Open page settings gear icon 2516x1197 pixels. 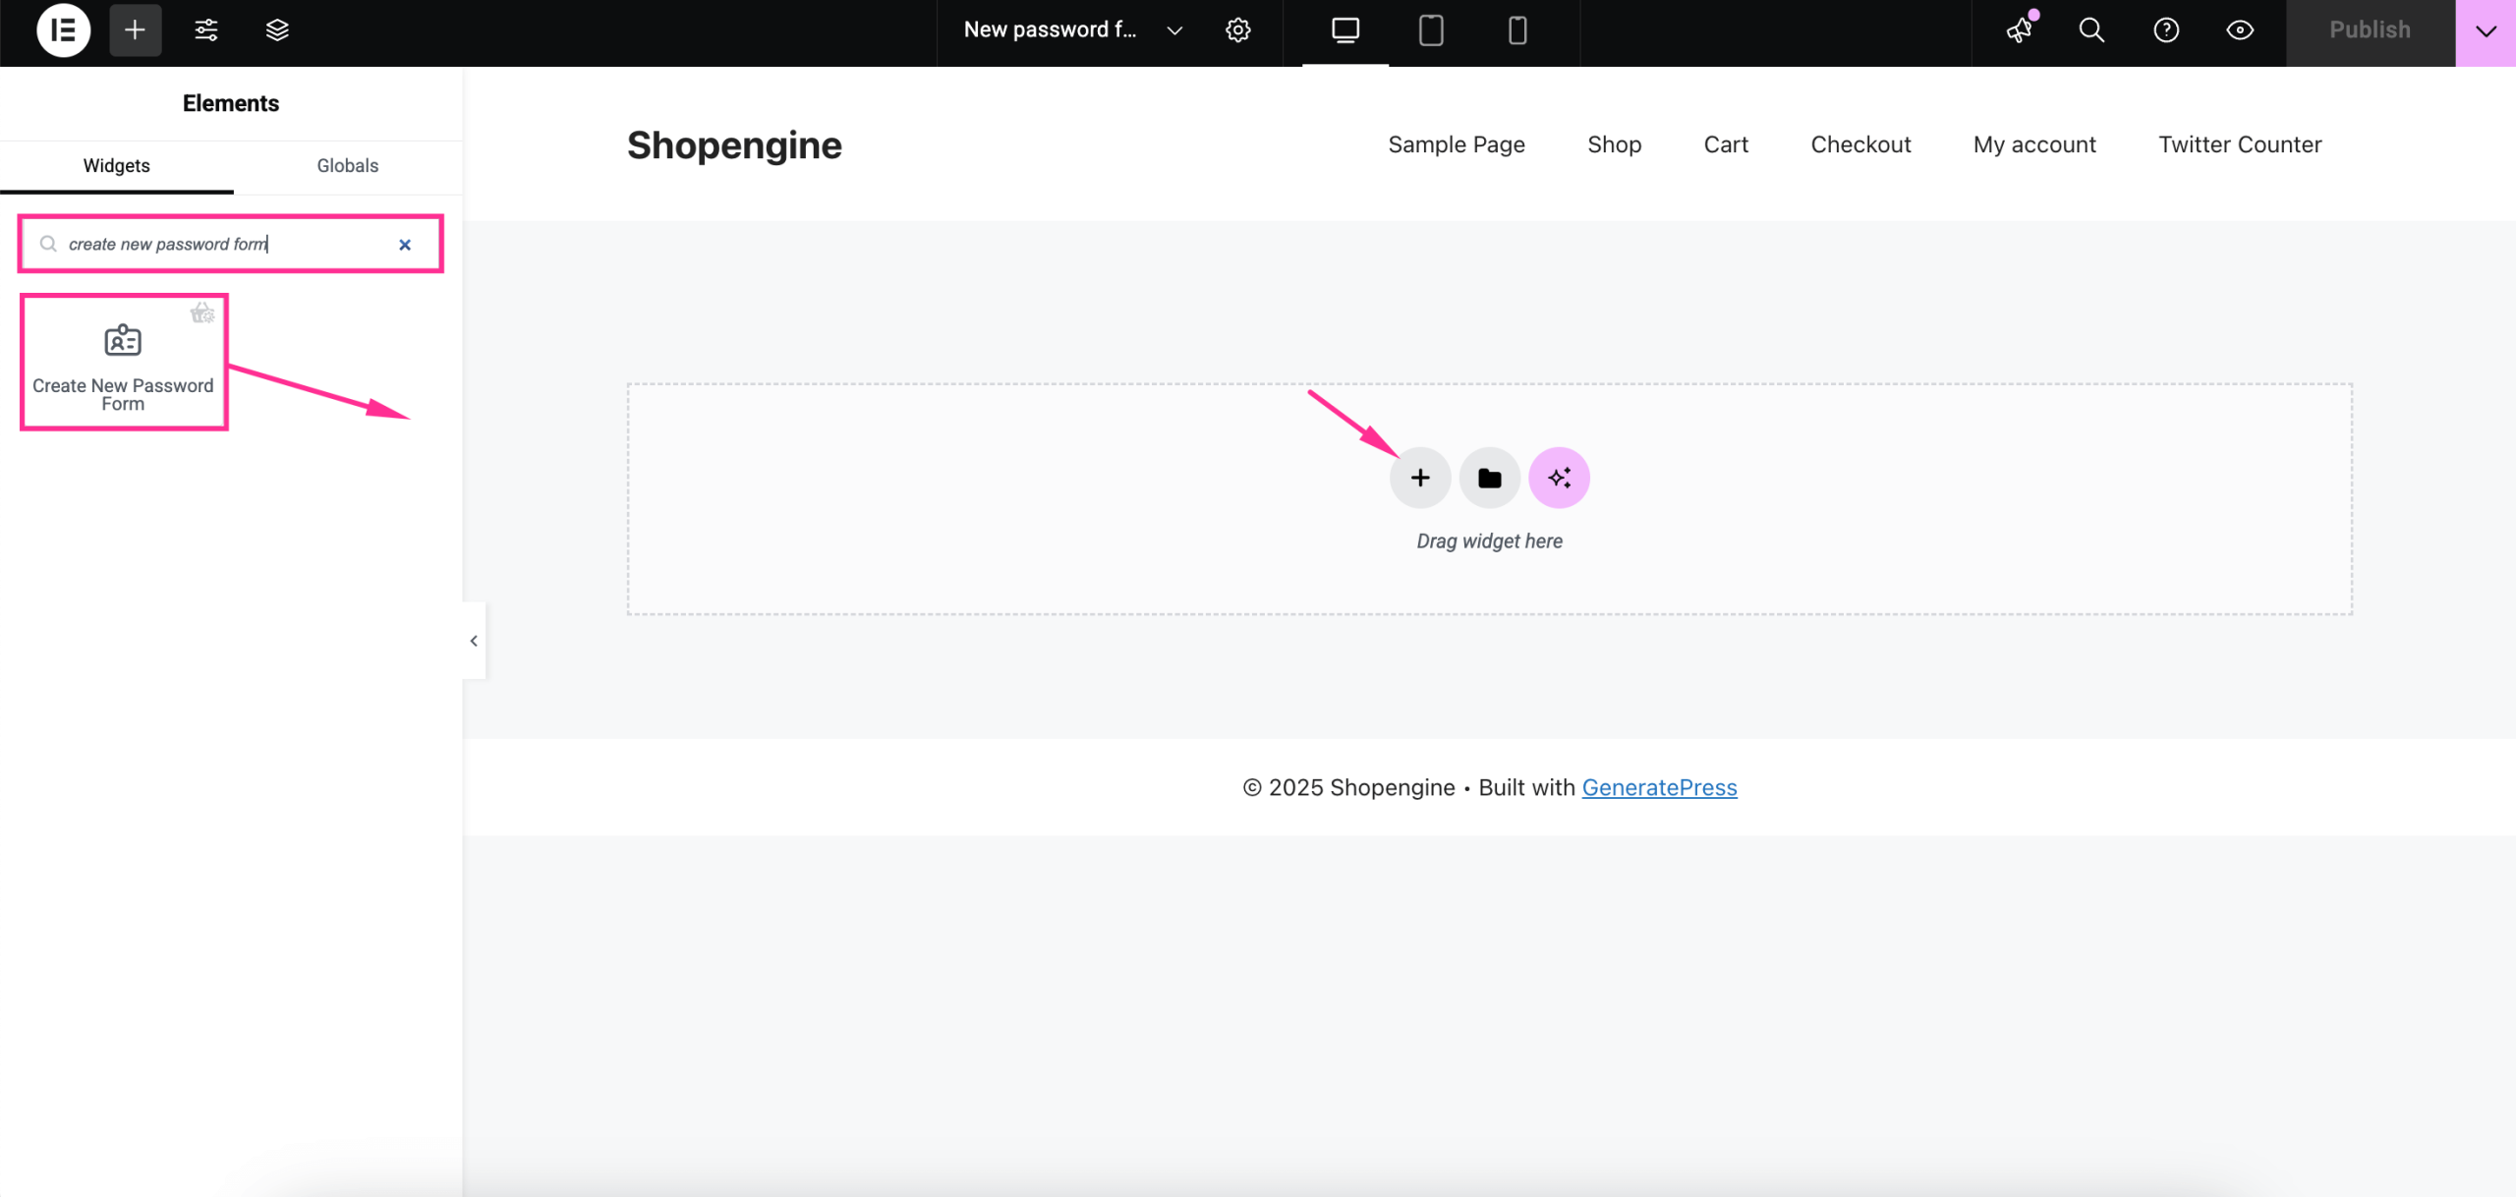(1238, 30)
